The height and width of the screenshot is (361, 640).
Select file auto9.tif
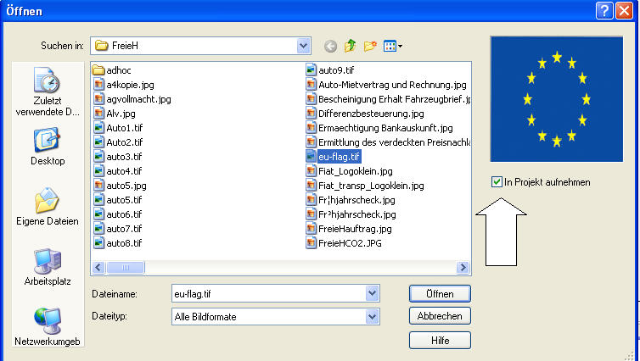click(330, 70)
